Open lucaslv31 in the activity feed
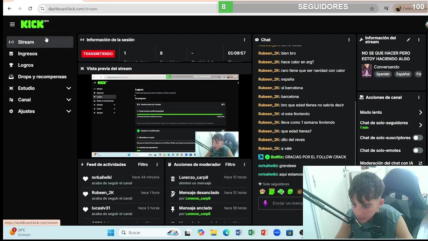This screenshot has height=241, width=428. [x=101, y=208]
